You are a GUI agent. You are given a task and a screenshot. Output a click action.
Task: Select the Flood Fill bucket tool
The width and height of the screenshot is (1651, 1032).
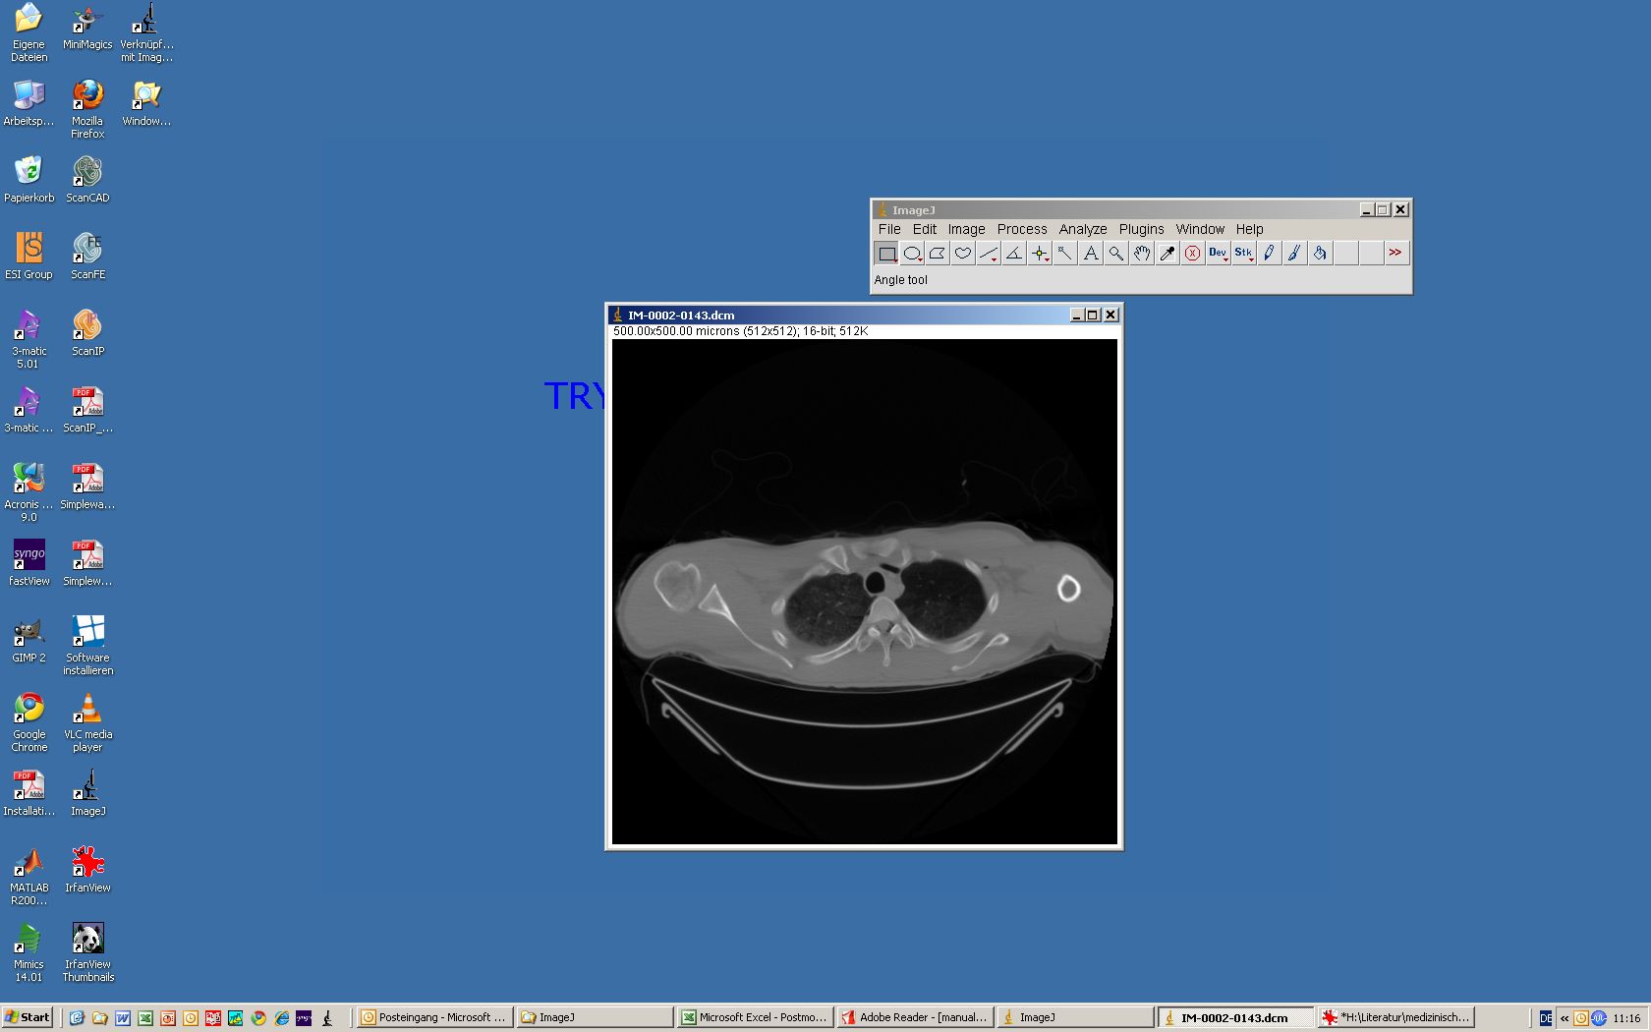(x=1321, y=254)
